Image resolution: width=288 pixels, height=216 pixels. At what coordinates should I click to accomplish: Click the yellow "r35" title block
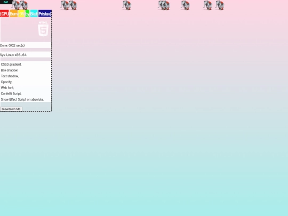tap(21, 13)
